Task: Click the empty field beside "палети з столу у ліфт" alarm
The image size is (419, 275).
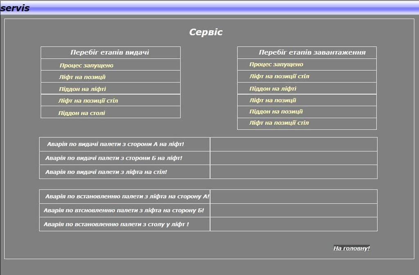Action: (293, 224)
